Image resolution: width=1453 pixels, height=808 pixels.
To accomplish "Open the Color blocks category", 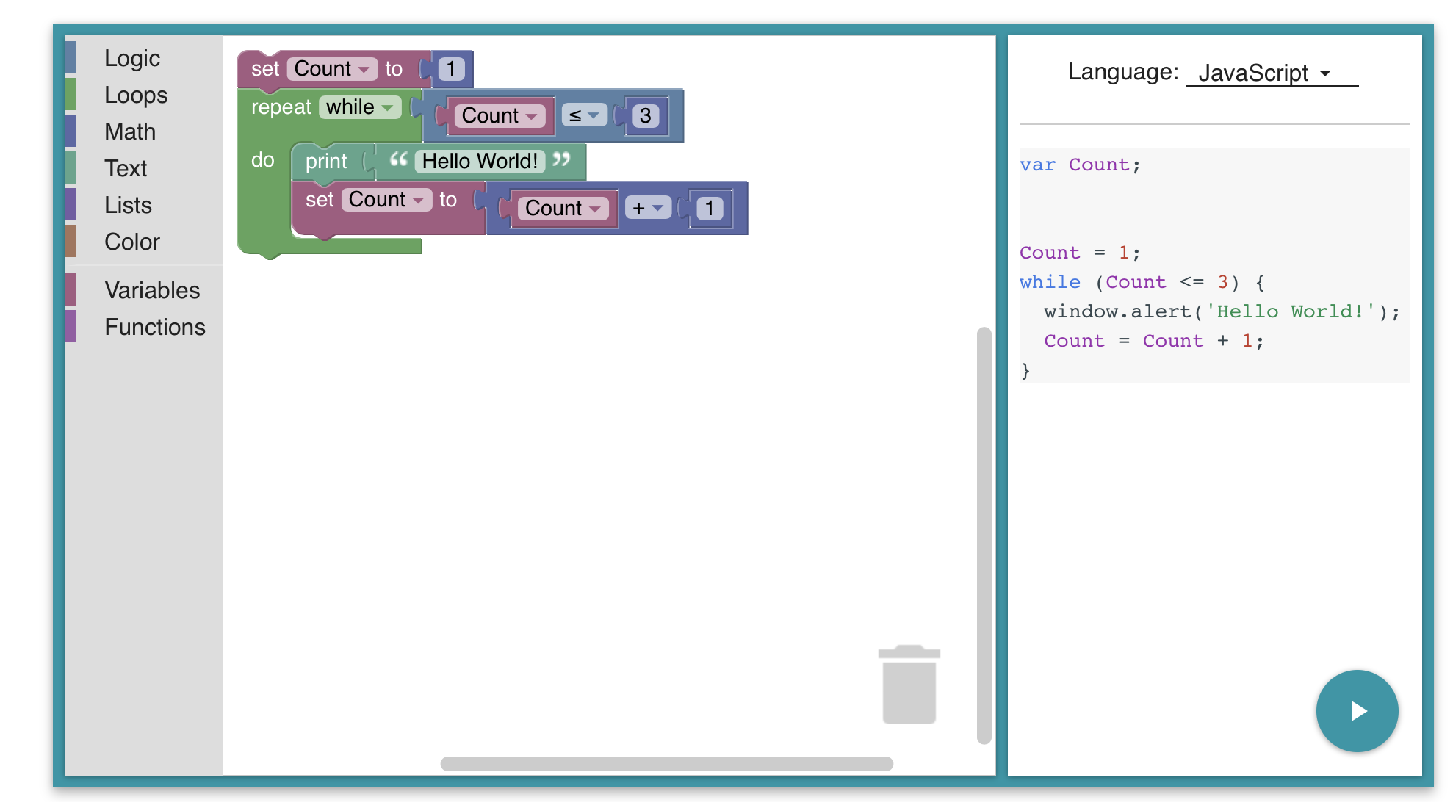I will pos(132,242).
